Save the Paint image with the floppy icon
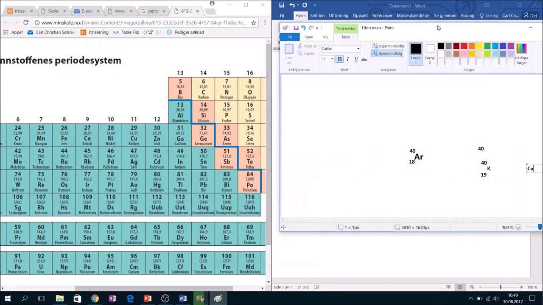Viewport: 543px width, 305px height. 296,28
